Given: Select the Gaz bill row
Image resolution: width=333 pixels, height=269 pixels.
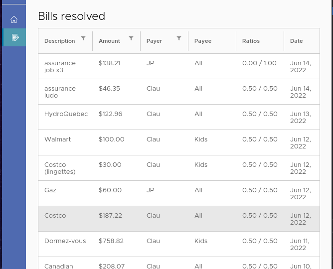Looking at the screenshot, I should [50, 191].
